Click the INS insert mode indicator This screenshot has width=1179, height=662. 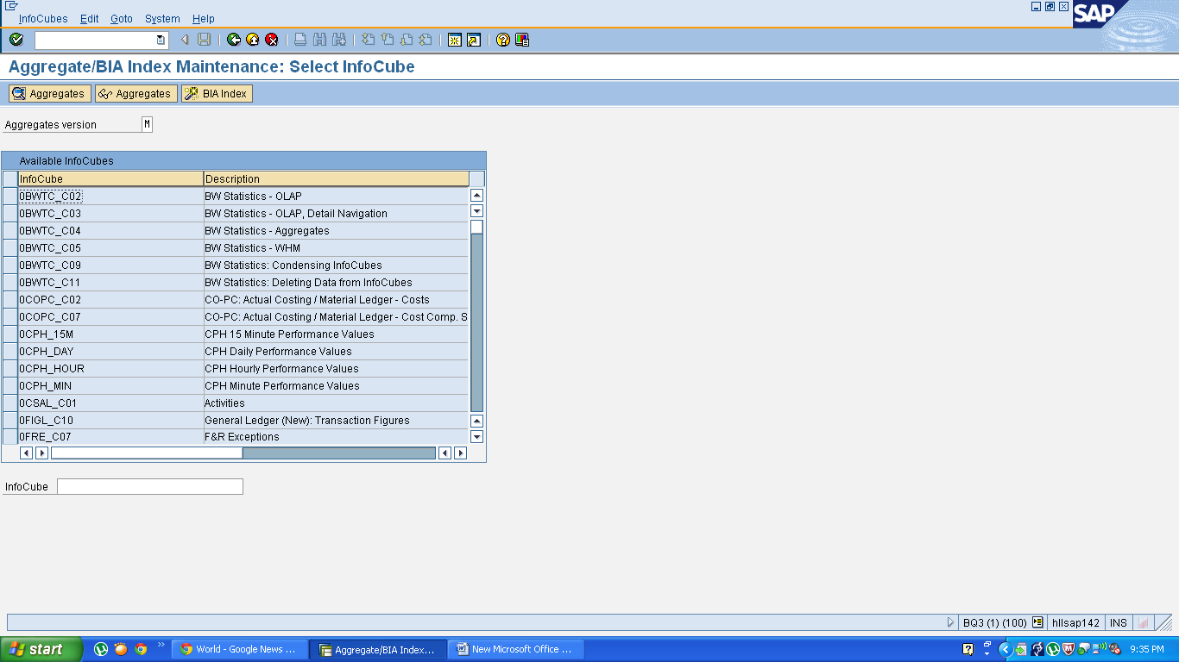pos(1119,622)
